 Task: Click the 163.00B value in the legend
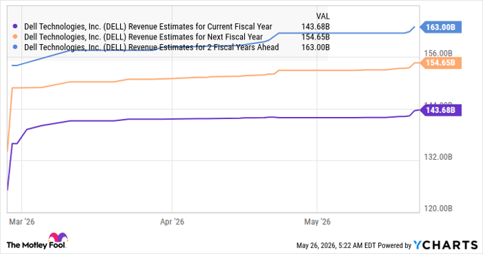coord(315,47)
